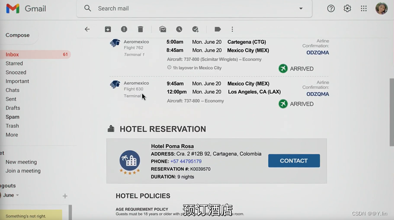Click ODZQMA code for Flight 630
Screen dimensions: 394x220
317,94
